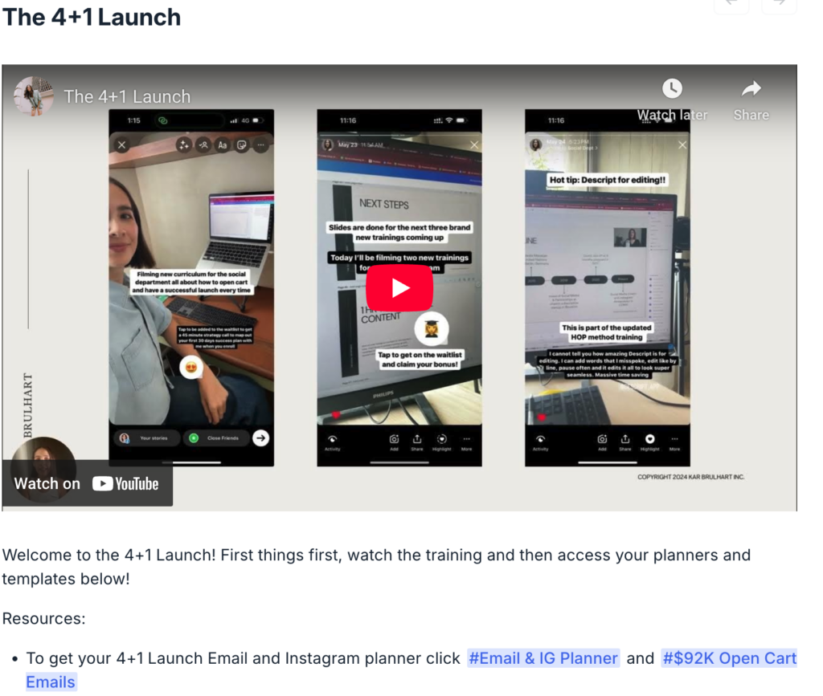Click the channel avatar beside the video title
This screenshot has height=696, width=823.
point(34,96)
